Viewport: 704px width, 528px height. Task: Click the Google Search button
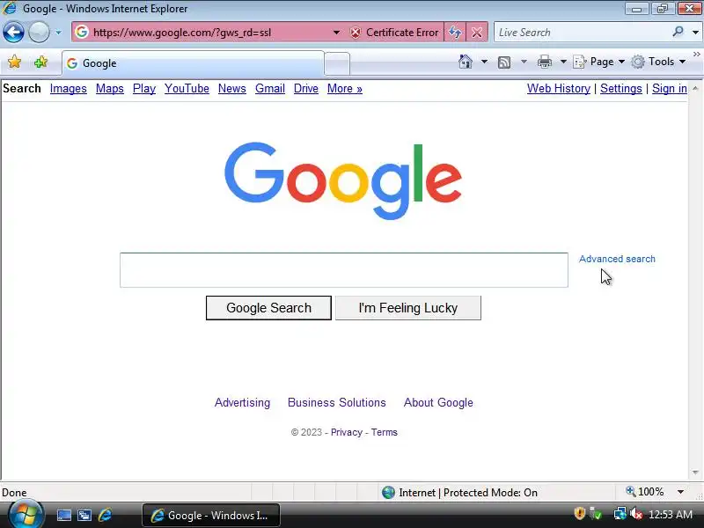coord(268,308)
